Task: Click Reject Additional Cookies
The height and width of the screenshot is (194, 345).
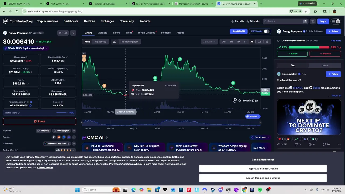Action: [x=263, y=169]
